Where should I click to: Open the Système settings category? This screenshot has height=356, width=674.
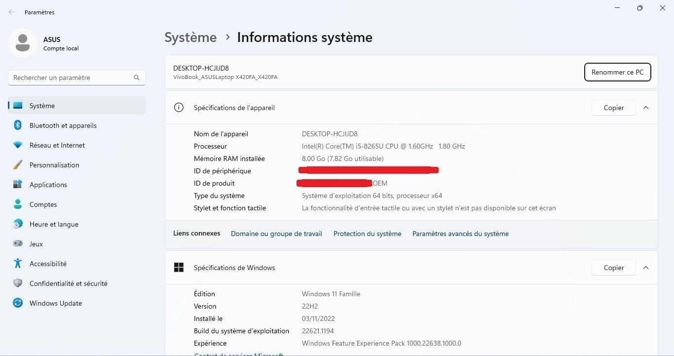(x=77, y=106)
